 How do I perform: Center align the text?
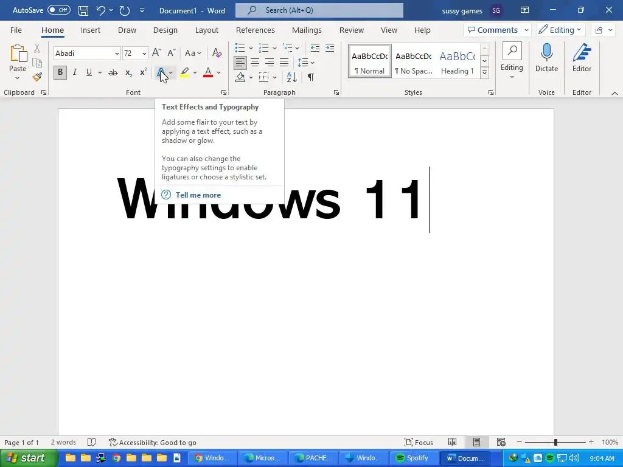(255, 63)
